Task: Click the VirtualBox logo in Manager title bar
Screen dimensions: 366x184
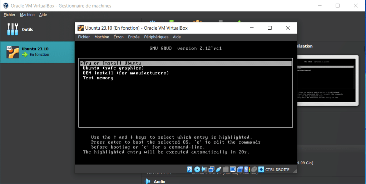Action: point(6,6)
